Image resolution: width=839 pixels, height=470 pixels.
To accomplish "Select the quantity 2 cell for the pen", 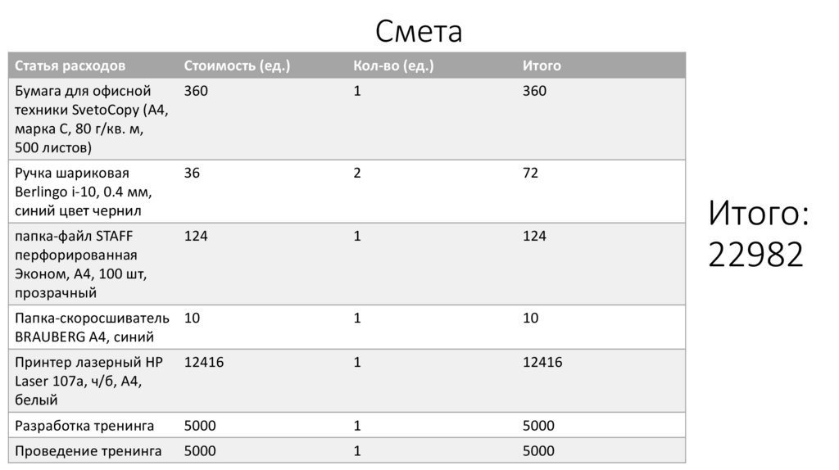I will point(357,174).
